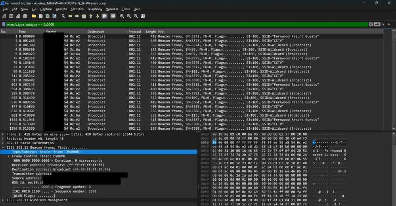Click the display filter bookmark icon

4,24
